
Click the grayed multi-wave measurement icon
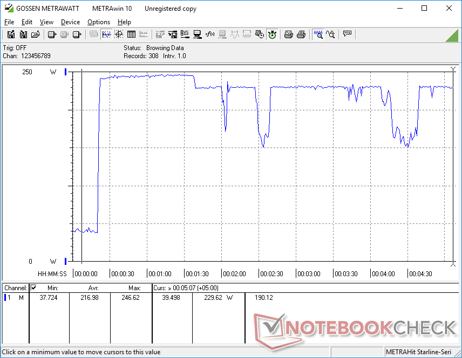tap(247, 34)
